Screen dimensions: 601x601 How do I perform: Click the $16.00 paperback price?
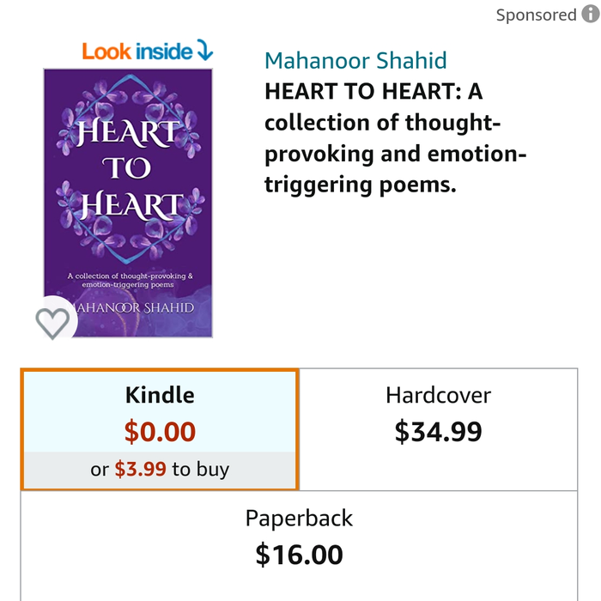299,555
